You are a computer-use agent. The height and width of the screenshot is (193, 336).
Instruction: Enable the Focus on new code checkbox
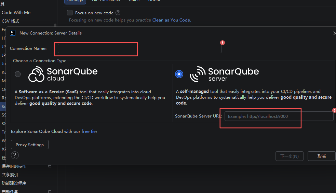click(x=70, y=13)
